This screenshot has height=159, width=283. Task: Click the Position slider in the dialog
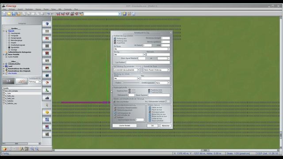131,83
